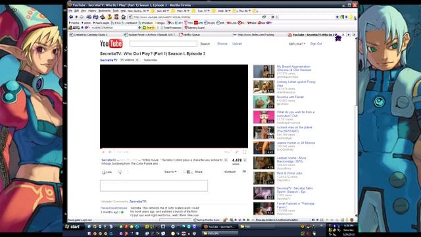Screen dimensions: 421x237
Task: Click the Firefox home toolbar icon
Action: point(123,17)
